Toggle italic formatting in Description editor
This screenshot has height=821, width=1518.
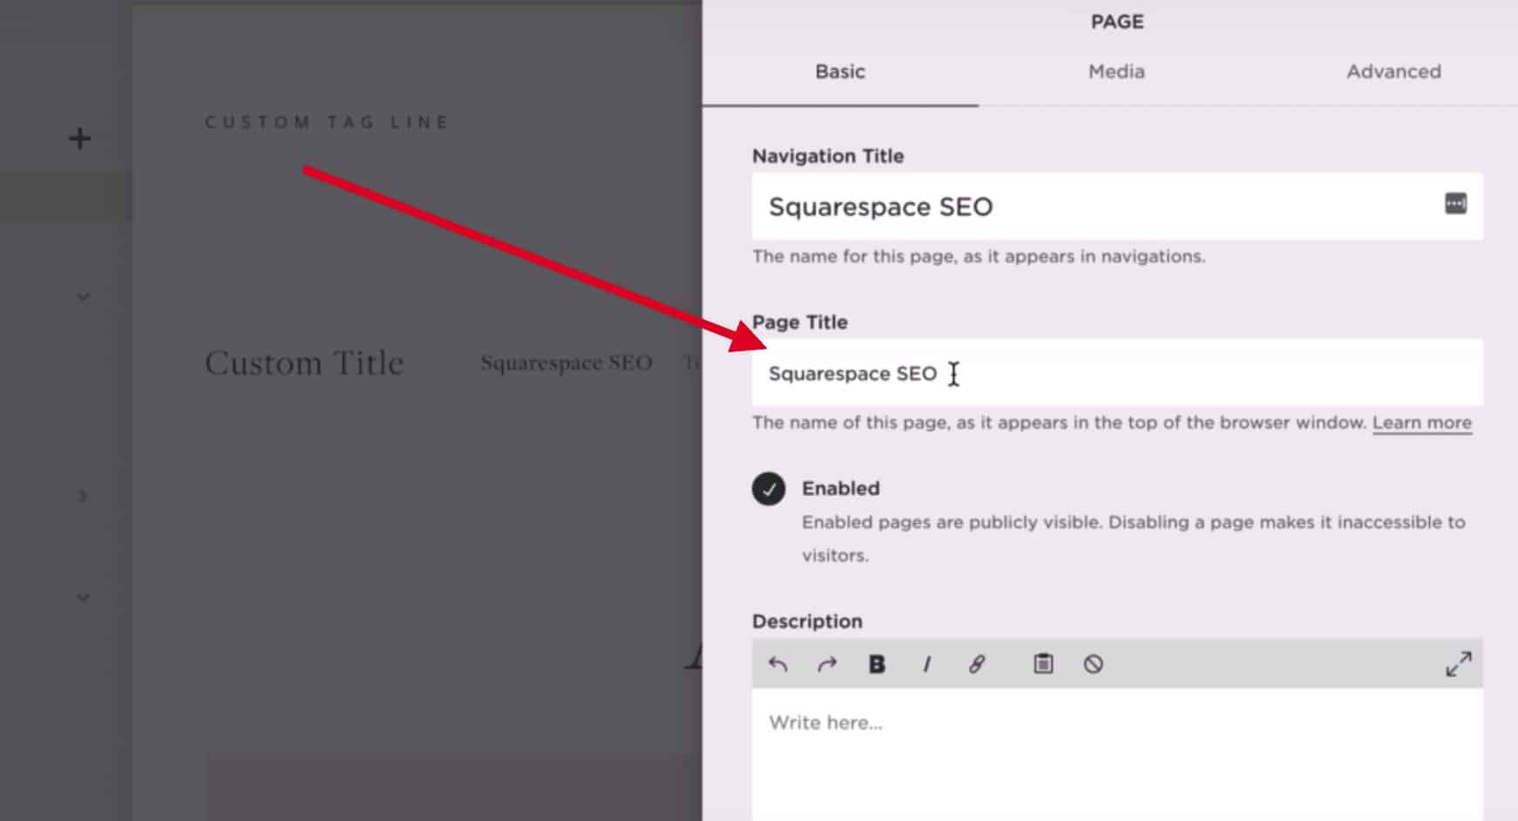coord(926,664)
